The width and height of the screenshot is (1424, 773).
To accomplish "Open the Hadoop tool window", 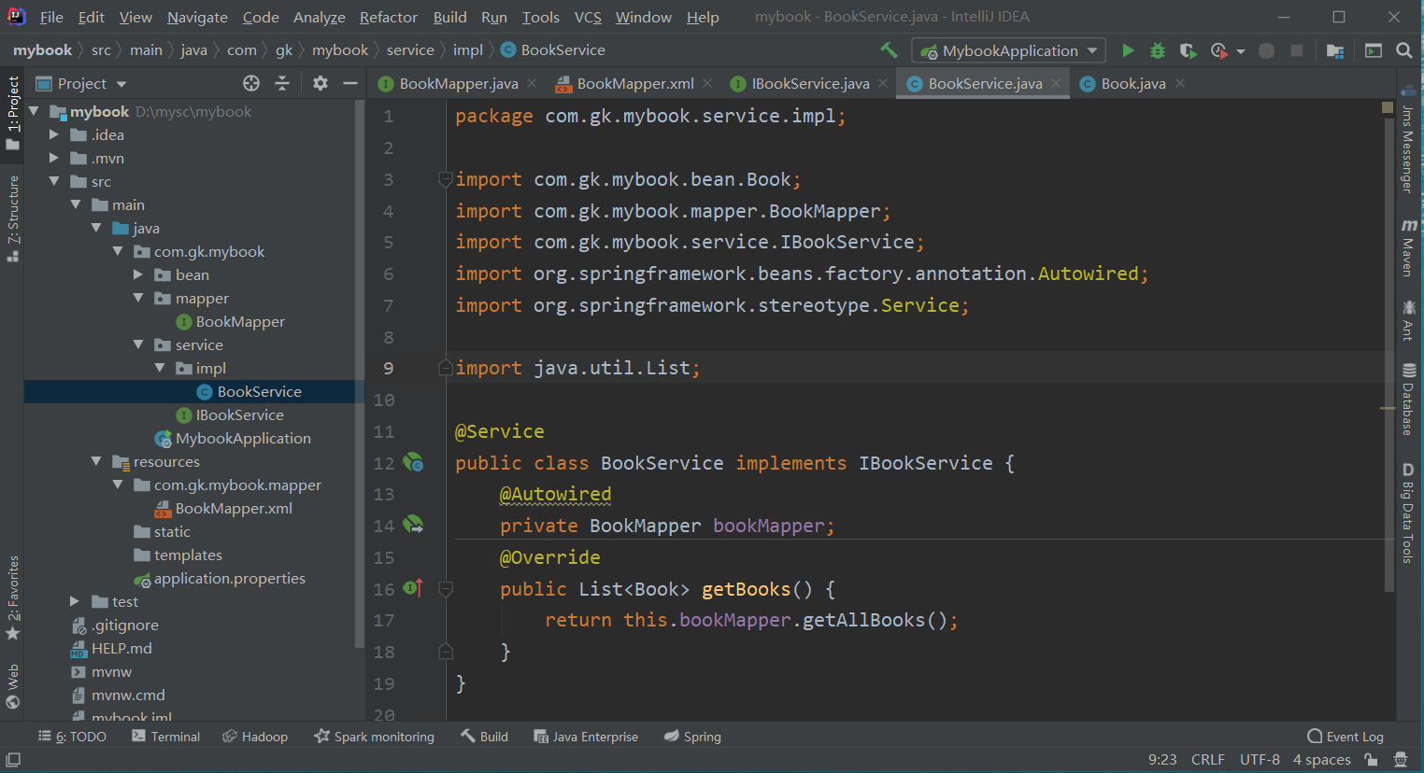I will click(x=255, y=737).
